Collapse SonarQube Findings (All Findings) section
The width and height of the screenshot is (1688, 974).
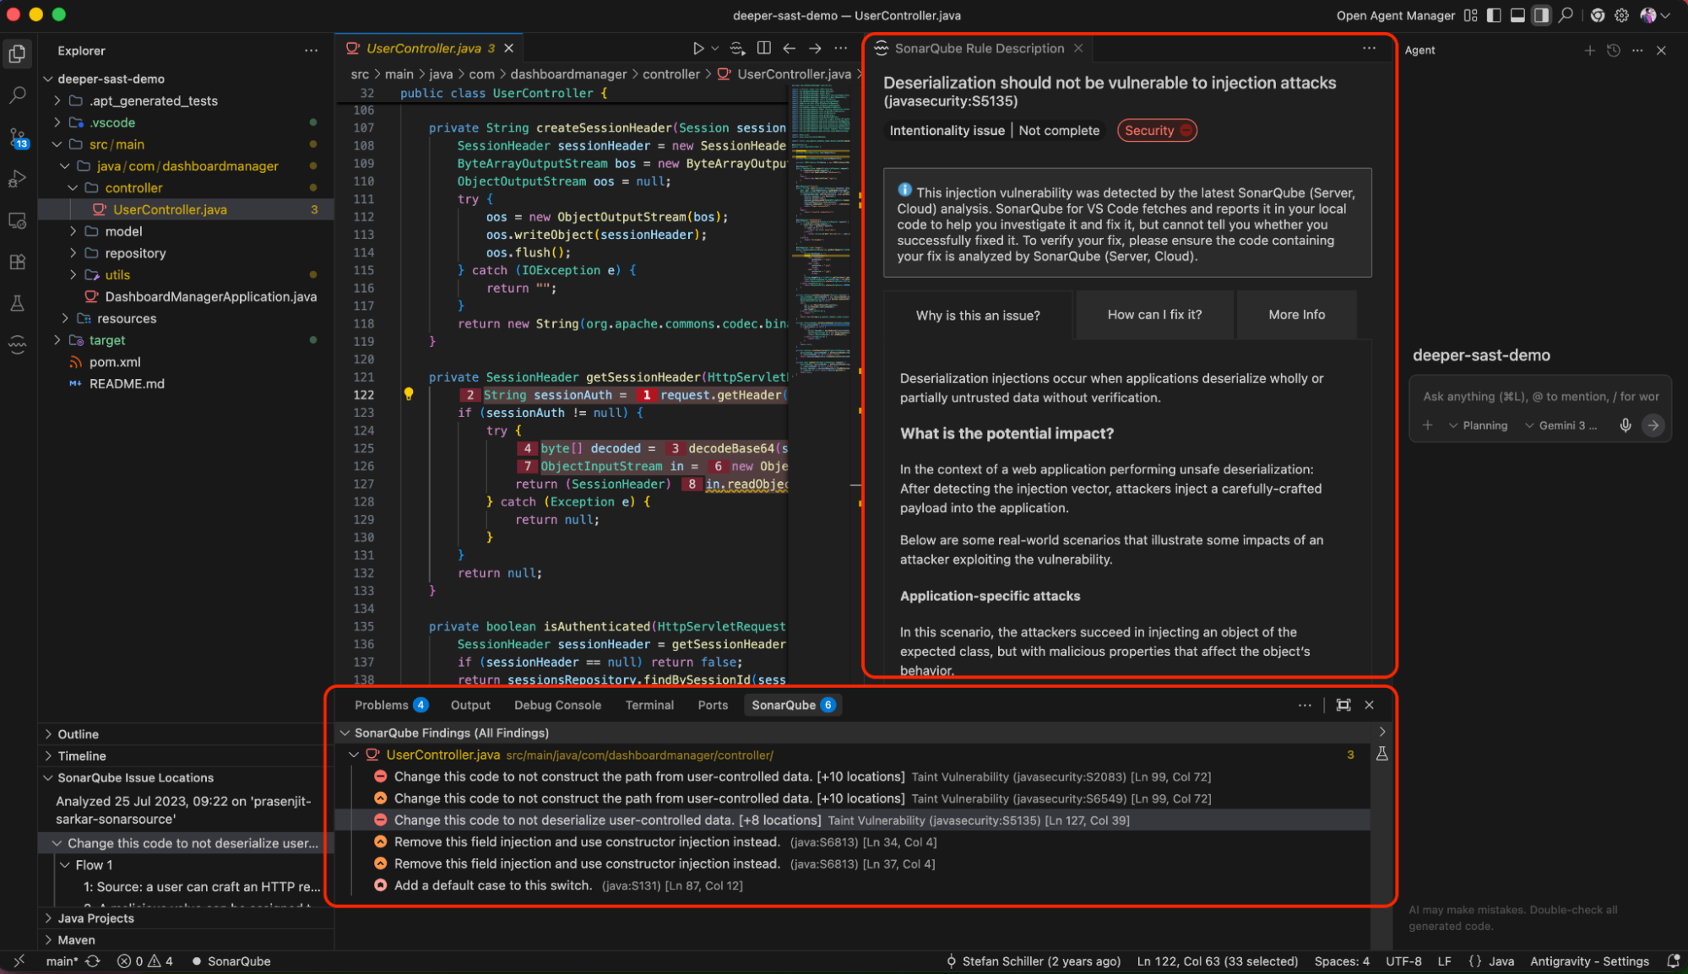(345, 733)
